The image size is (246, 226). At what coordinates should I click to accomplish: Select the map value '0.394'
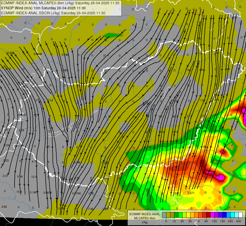pyautogui.click(x=65, y=70)
